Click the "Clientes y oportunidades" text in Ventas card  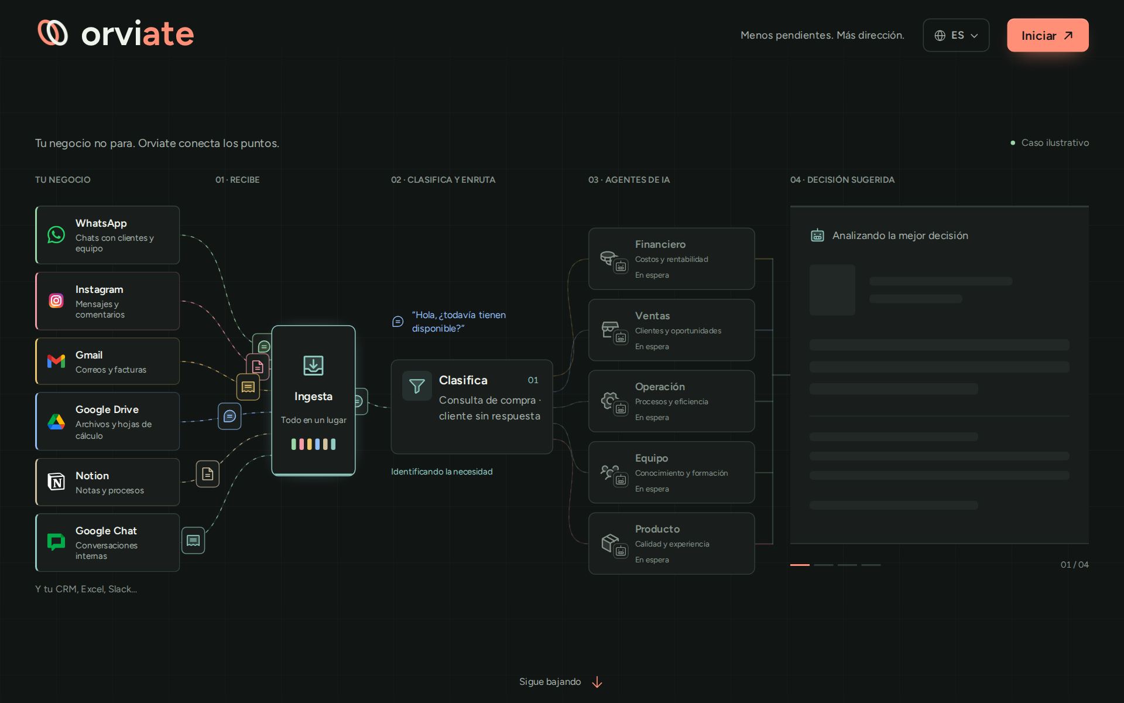(x=678, y=330)
